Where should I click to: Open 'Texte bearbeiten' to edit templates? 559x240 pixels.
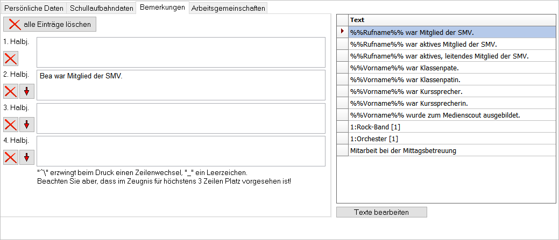click(381, 212)
